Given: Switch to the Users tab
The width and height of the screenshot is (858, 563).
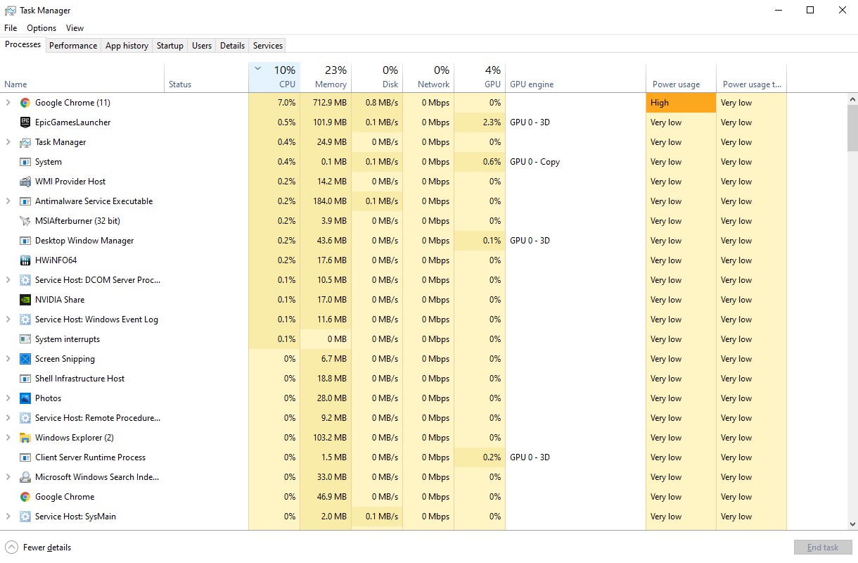Looking at the screenshot, I should coord(202,46).
